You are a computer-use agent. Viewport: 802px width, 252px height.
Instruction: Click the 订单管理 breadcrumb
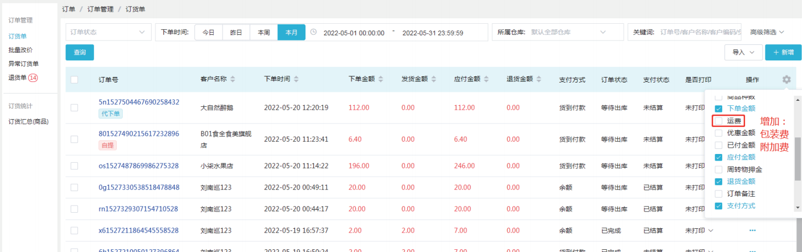[100, 10]
